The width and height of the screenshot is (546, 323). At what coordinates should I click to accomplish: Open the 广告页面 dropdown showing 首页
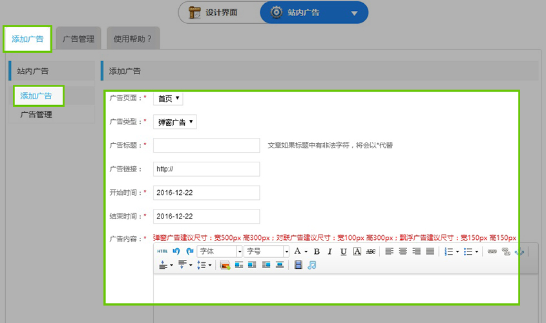168,99
